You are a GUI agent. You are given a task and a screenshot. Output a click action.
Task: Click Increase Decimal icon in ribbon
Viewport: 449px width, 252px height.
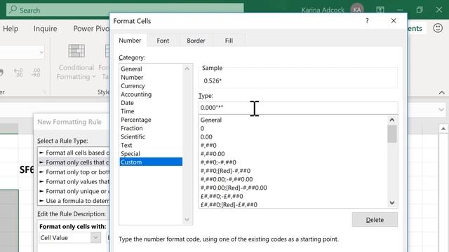click(x=18, y=73)
